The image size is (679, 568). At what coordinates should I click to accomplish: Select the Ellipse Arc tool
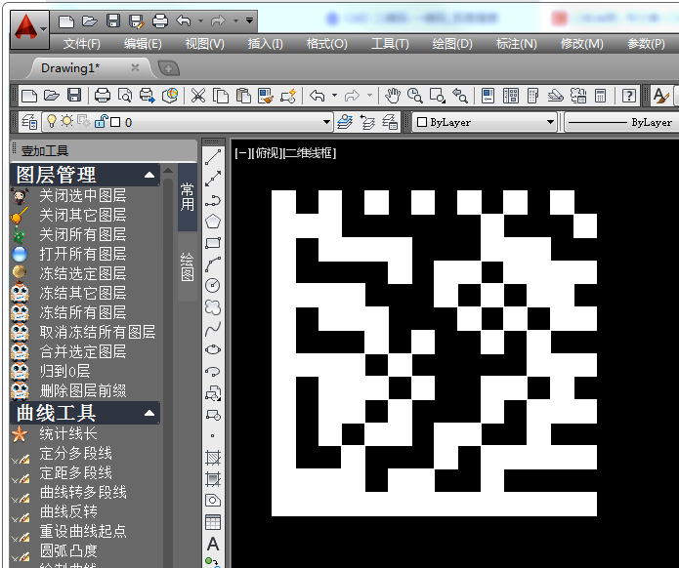213,372
